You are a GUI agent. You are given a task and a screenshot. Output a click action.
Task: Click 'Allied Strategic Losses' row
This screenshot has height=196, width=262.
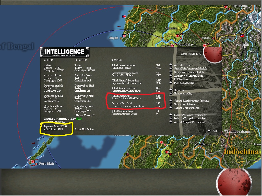coord(135,111)
